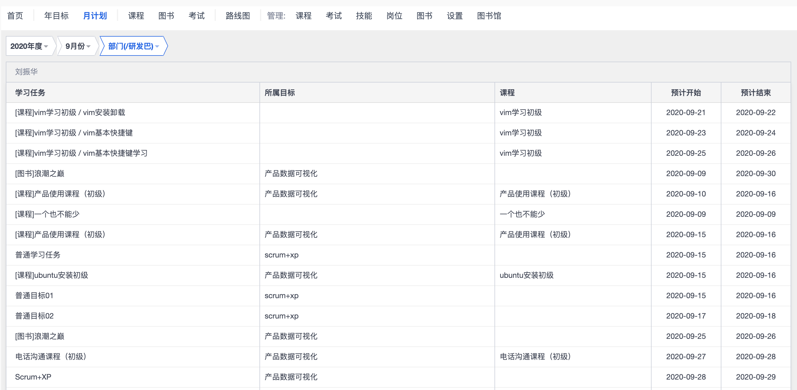
Task: Go to 年目标 in navigation
Action: 56,16
